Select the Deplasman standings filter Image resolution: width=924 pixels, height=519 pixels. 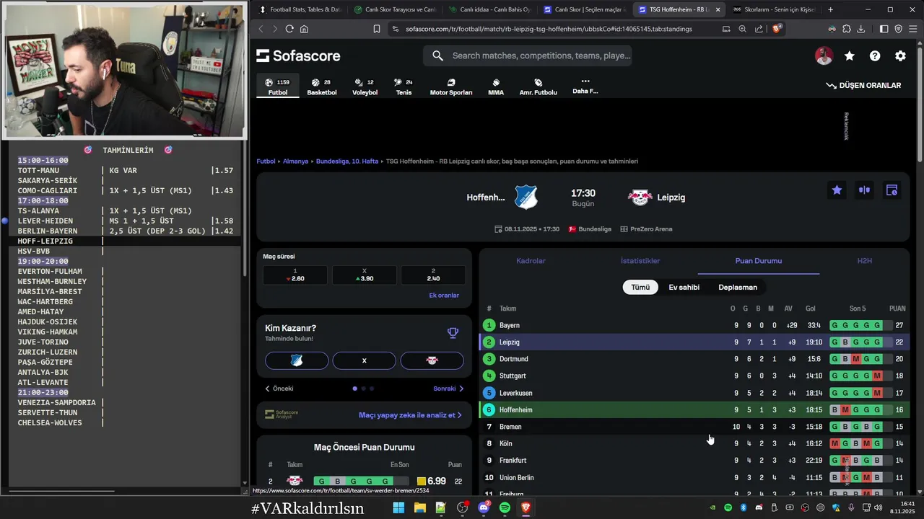pyautogui.click(x=738, y=287)
